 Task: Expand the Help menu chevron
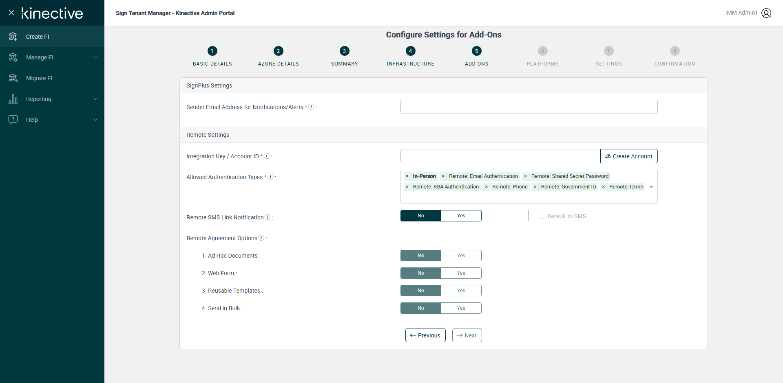click(95, 120)
